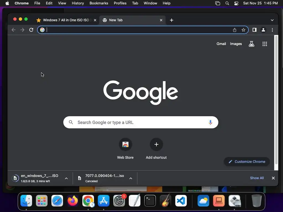Expand the tab search dropdown arrow
This screenshot has width=283, height=212.
[x=272, y=20]
